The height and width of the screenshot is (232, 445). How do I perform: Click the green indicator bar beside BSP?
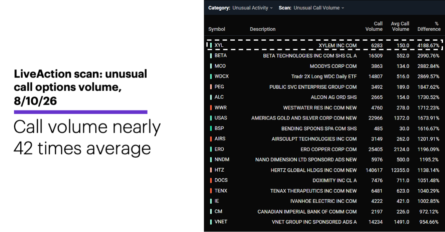click(211, 129)
